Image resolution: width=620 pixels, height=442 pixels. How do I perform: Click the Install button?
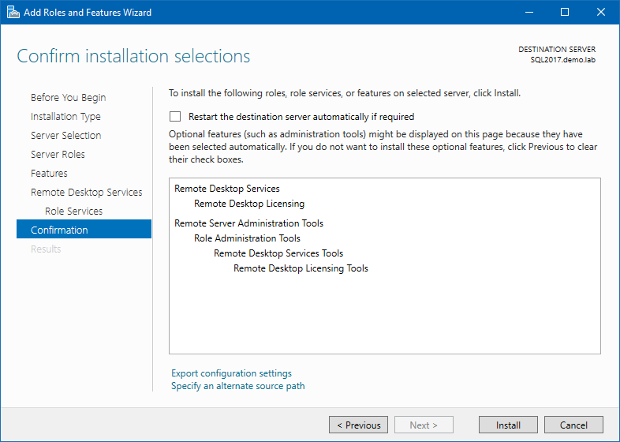pyautogui.click(x=508, y=425)
